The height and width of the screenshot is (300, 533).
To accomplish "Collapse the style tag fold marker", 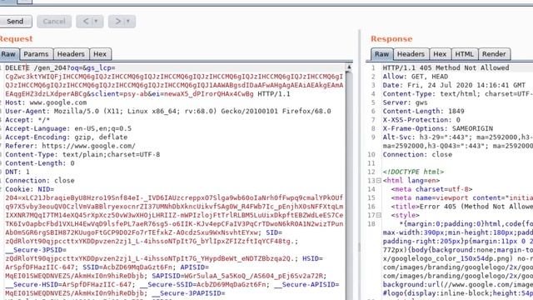I will (379, 215).
